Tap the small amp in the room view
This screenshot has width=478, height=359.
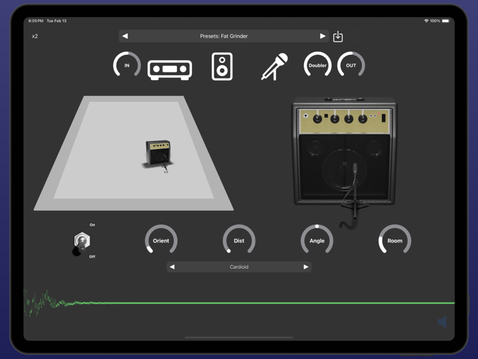(x=158, y=154)
